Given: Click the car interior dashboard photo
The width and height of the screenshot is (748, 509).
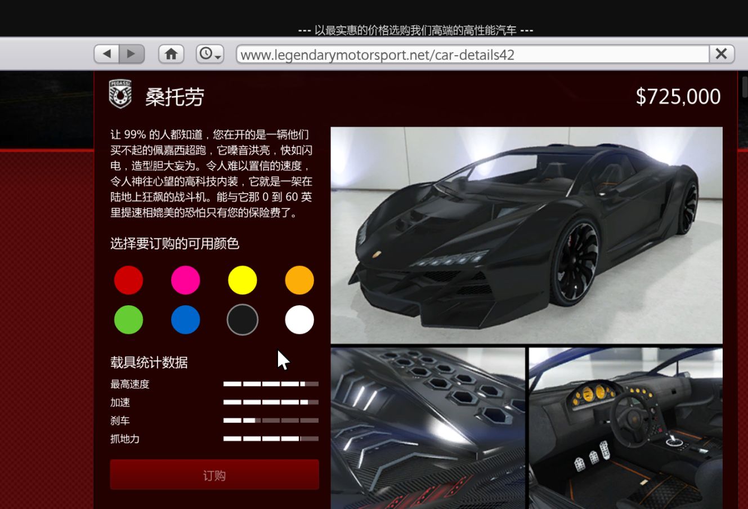Looking at the screenshot, I should pyautogui.click(x=626, y=428).
